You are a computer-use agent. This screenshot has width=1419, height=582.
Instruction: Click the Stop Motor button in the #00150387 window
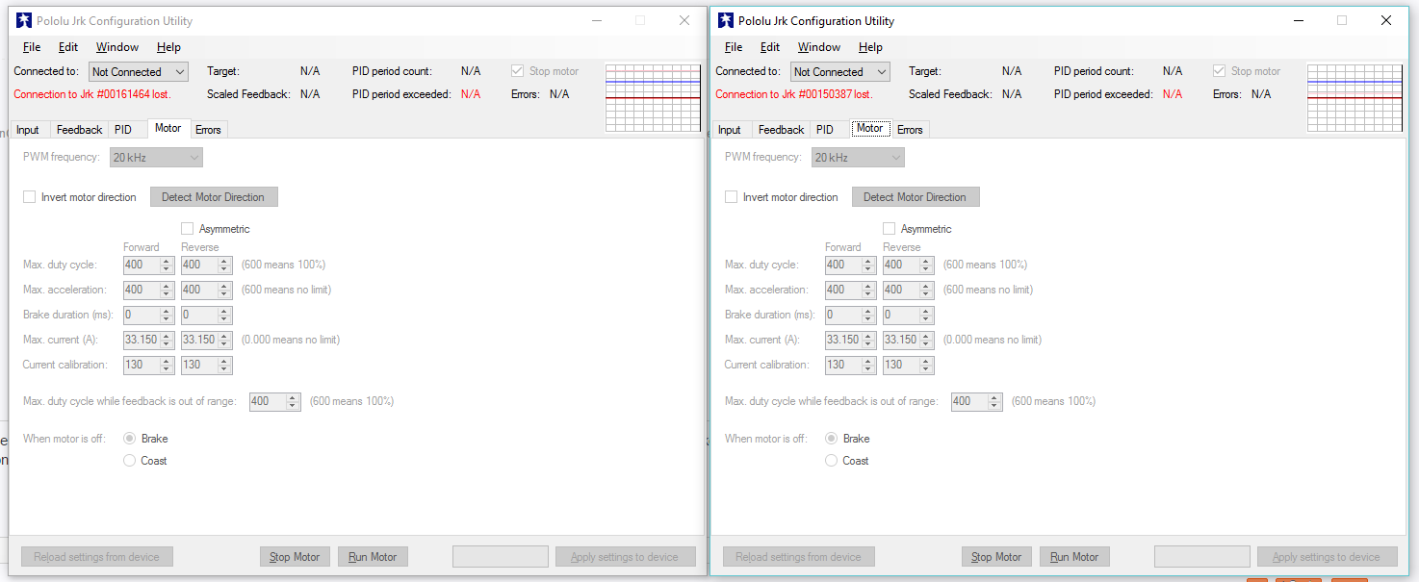point(996,557)
